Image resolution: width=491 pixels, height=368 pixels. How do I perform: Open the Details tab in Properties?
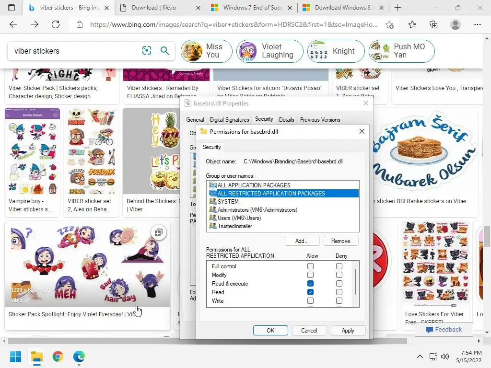click(287, 120)
